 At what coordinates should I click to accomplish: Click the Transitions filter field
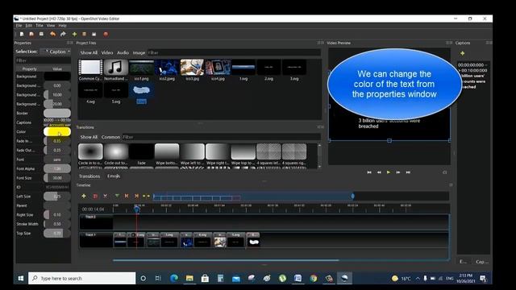[221, 137]
